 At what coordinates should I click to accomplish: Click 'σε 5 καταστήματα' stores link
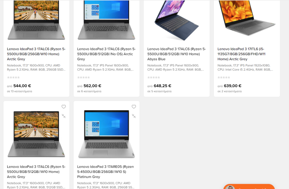coord(159,91)
